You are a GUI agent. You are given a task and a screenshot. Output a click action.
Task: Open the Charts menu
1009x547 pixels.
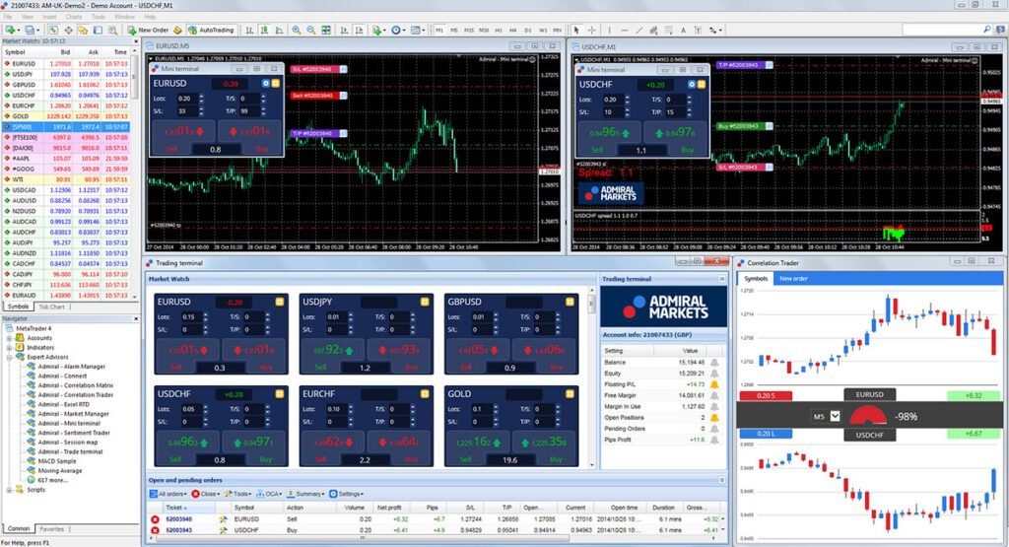click(x=73, y=16)
